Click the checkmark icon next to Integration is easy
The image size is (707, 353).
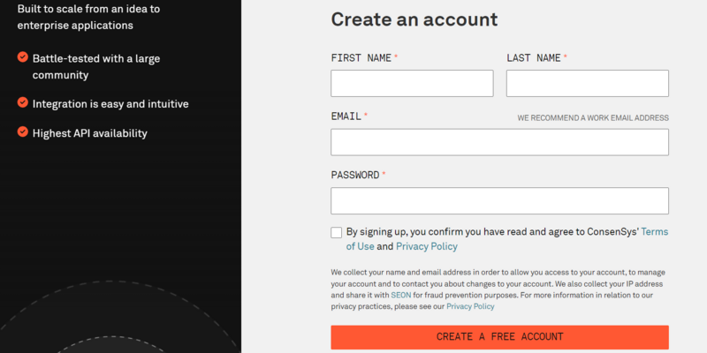(x=23, y=102)
